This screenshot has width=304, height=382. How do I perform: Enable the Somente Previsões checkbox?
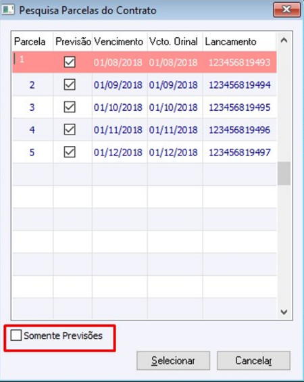coord(16,335)
